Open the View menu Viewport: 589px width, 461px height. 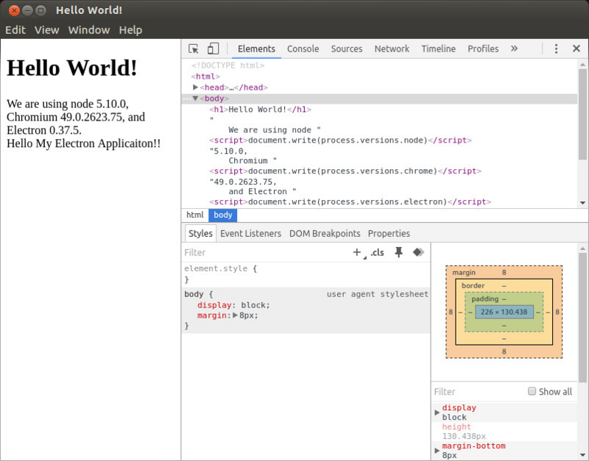[x=46, y=30]
